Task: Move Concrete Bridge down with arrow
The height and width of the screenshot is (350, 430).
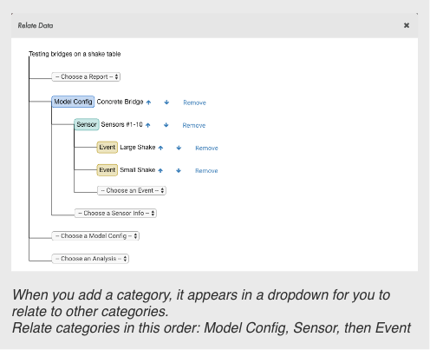Action: (x=166, y=102)
